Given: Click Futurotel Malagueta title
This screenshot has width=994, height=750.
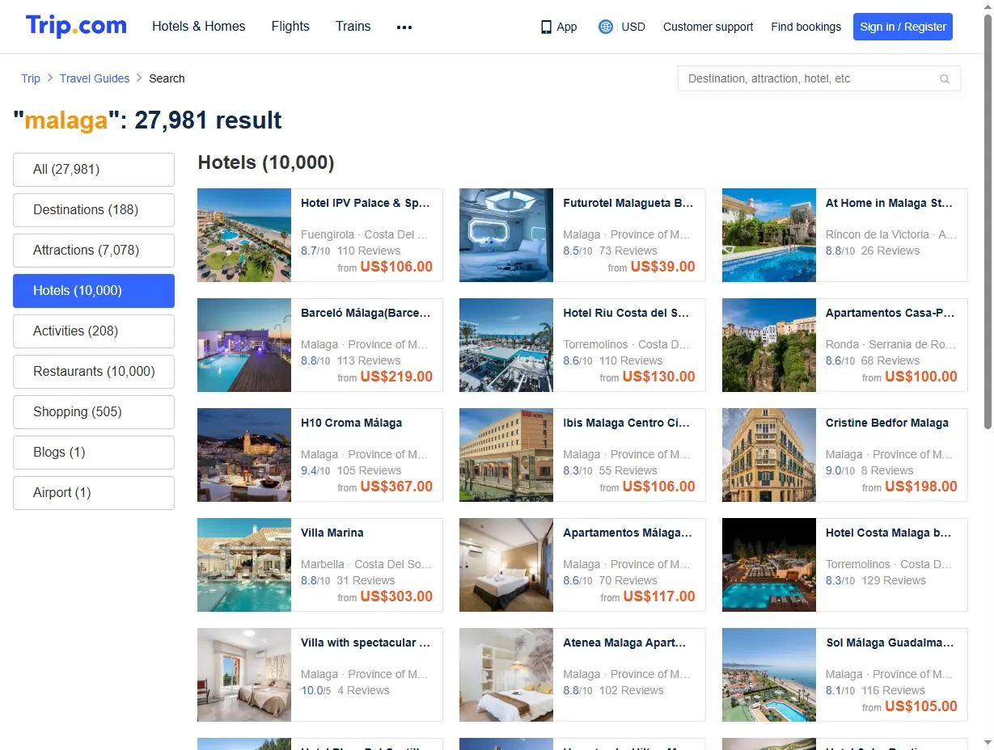Looking at the screenshot, I should [628, 203].
